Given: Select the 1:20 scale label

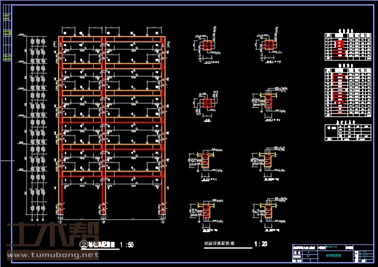Looking at the screenshot, I should pyautogui.click(x=260, y=244).
